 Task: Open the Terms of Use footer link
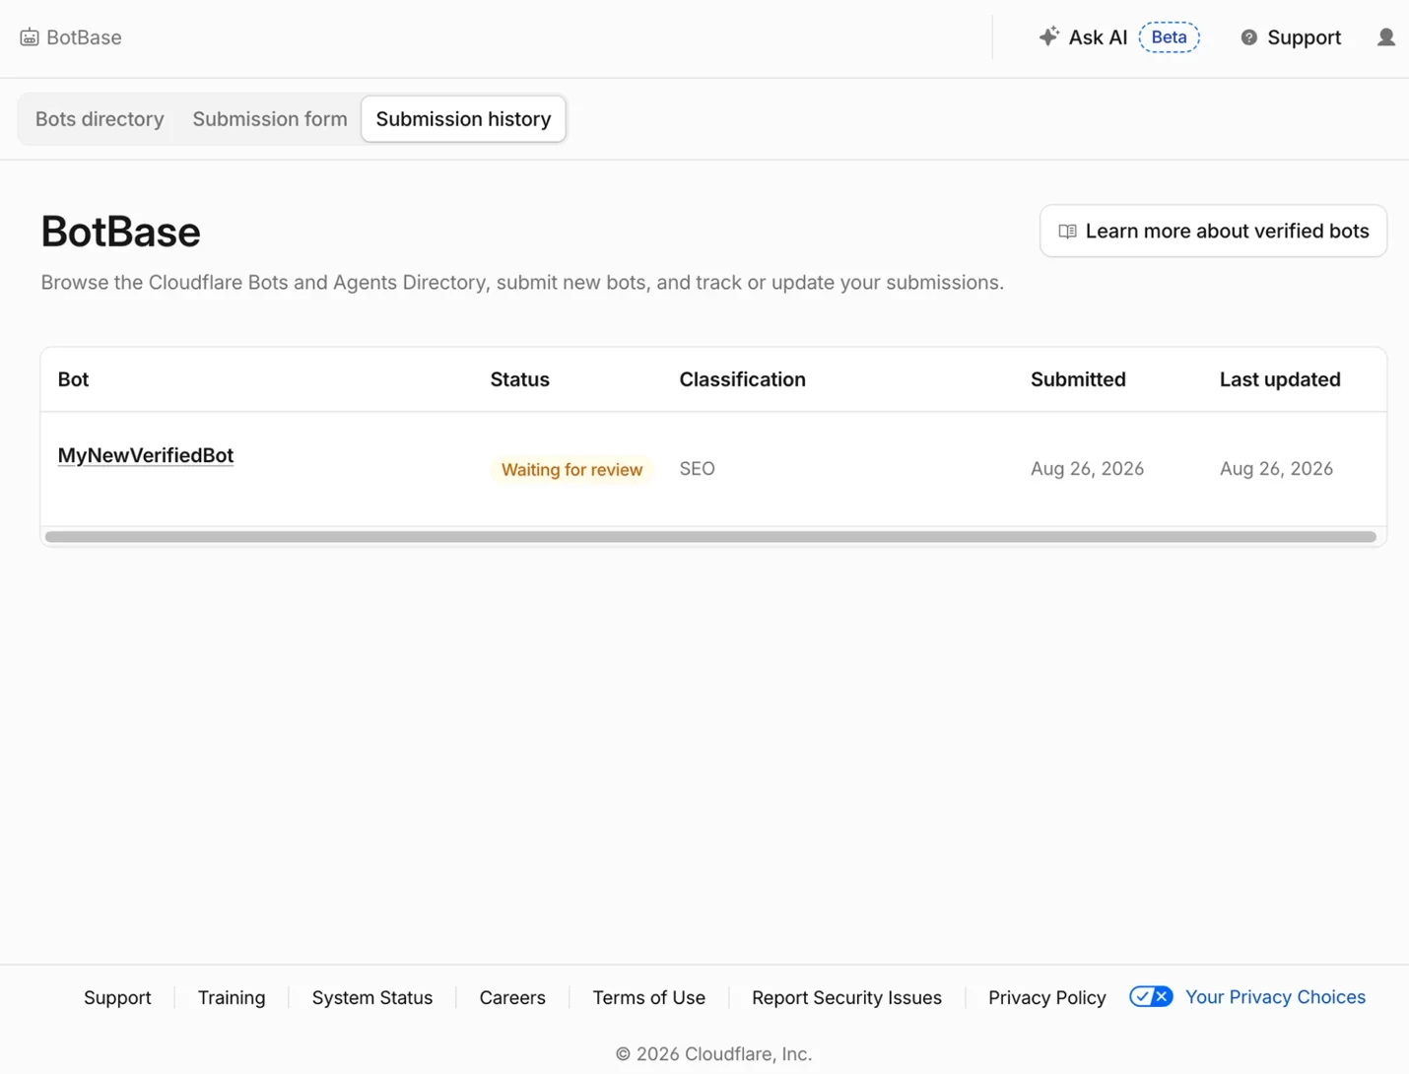pos(648,998)
